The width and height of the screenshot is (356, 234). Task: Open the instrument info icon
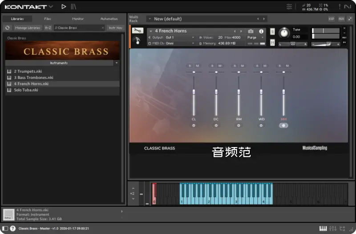click(x=261, y=31)
